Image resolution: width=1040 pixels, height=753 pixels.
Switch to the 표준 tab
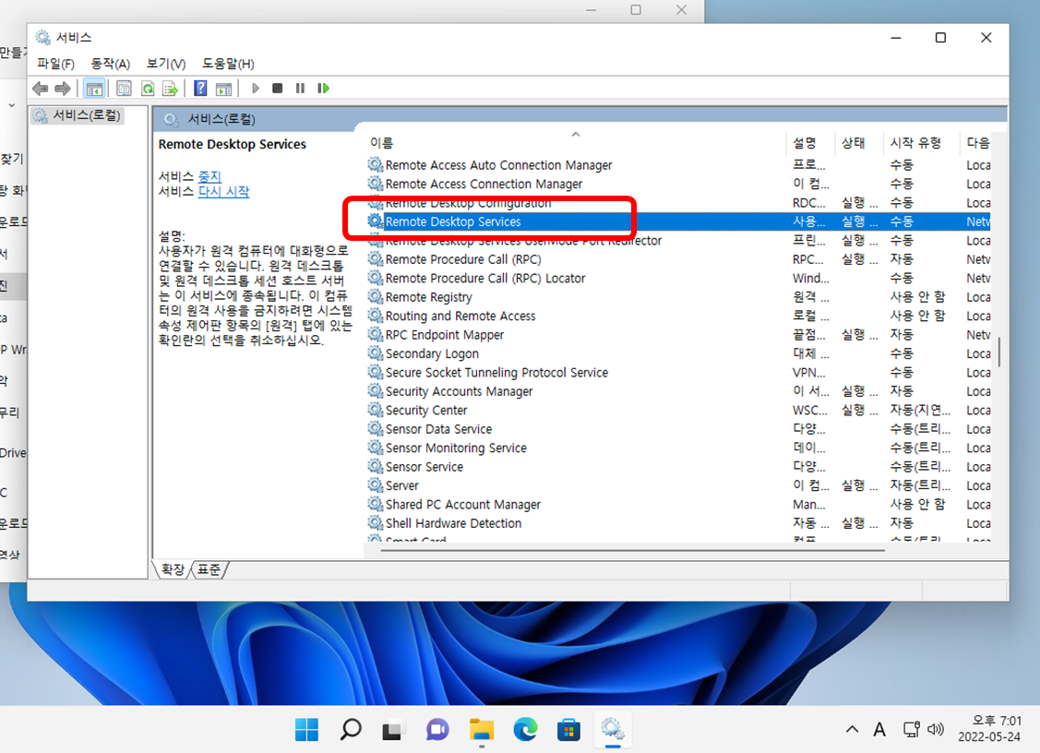pos(209,569)
